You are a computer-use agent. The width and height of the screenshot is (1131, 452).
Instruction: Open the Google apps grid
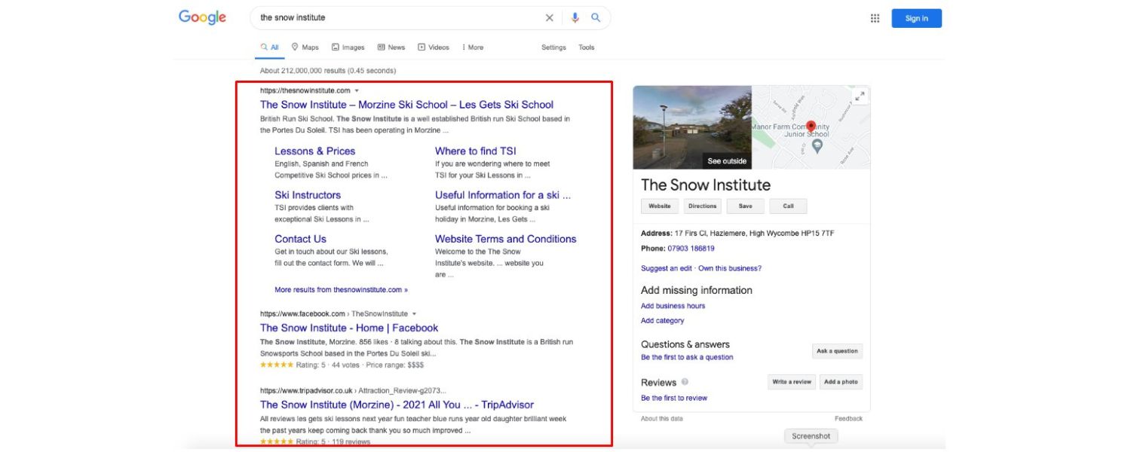tap(875, 17)
